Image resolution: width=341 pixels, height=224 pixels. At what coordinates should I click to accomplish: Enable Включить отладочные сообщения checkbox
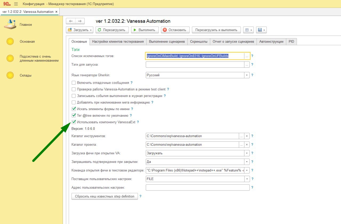[x=74, y=83]
